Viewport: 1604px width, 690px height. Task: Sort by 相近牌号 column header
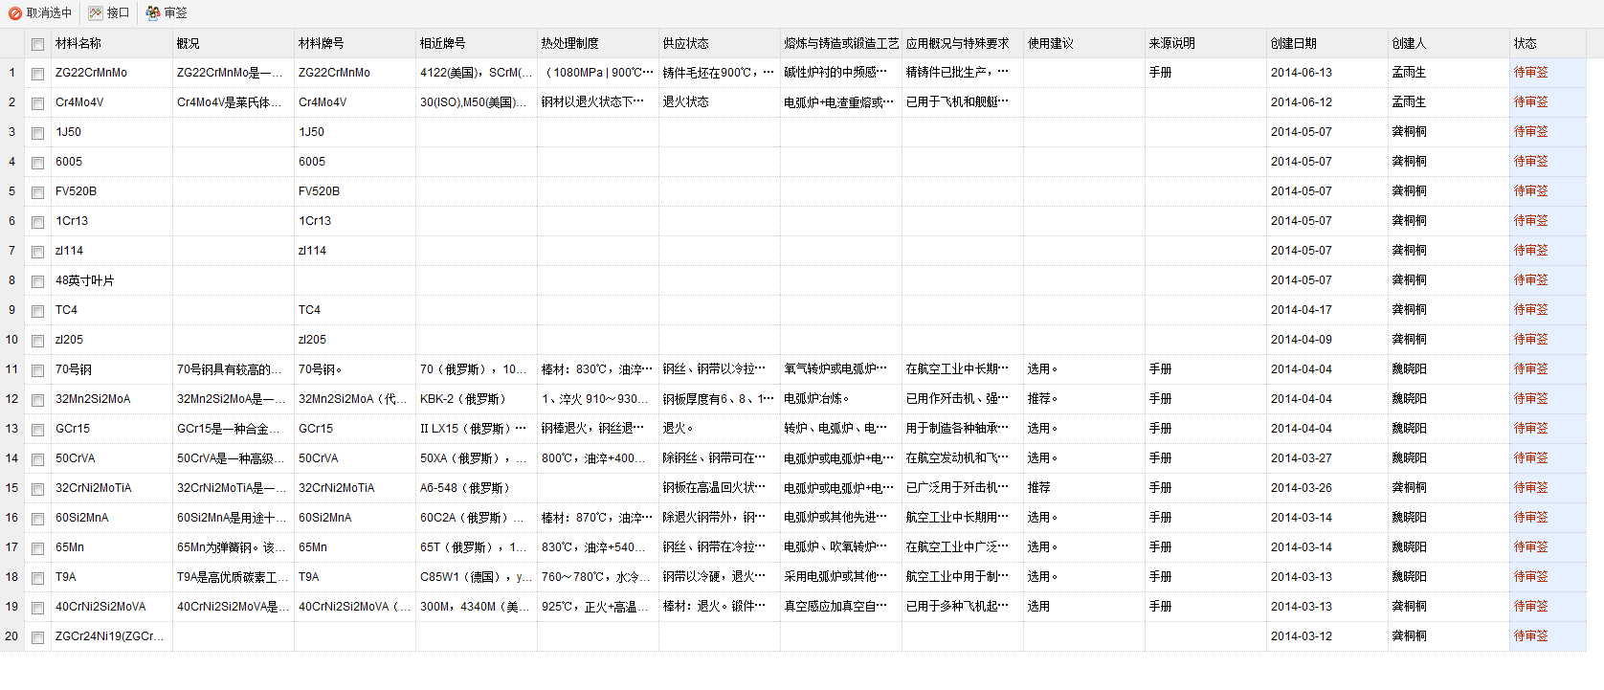pos(476,43)
